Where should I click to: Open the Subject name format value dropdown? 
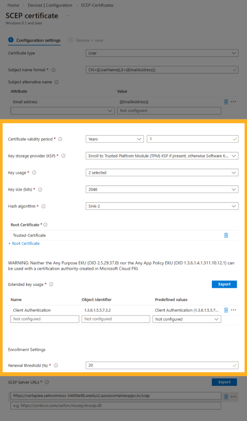[x=162, y=70]
